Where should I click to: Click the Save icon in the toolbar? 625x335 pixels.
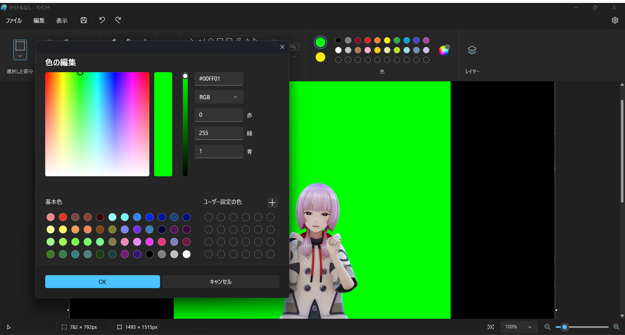click(x=84, y=20)
